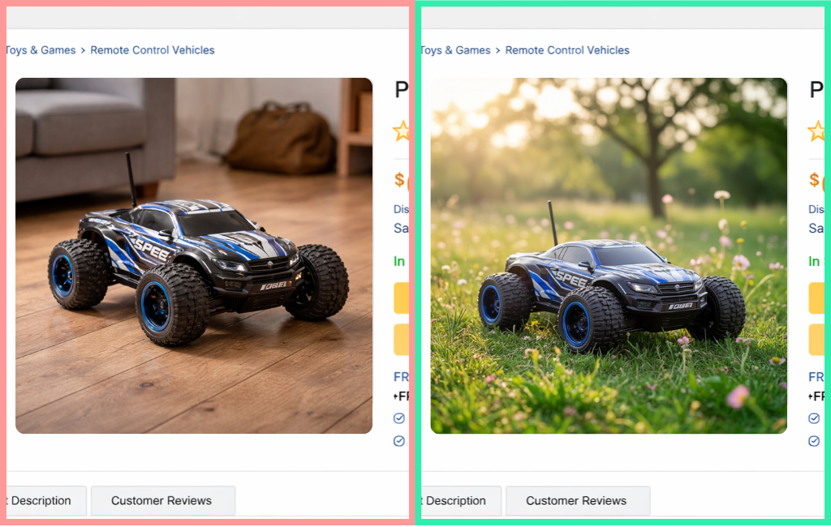This screenshot has width=831, height=527.
Task: Follow Remote Control Vehicles link above the meadow photo
Action: click(567, 50)
